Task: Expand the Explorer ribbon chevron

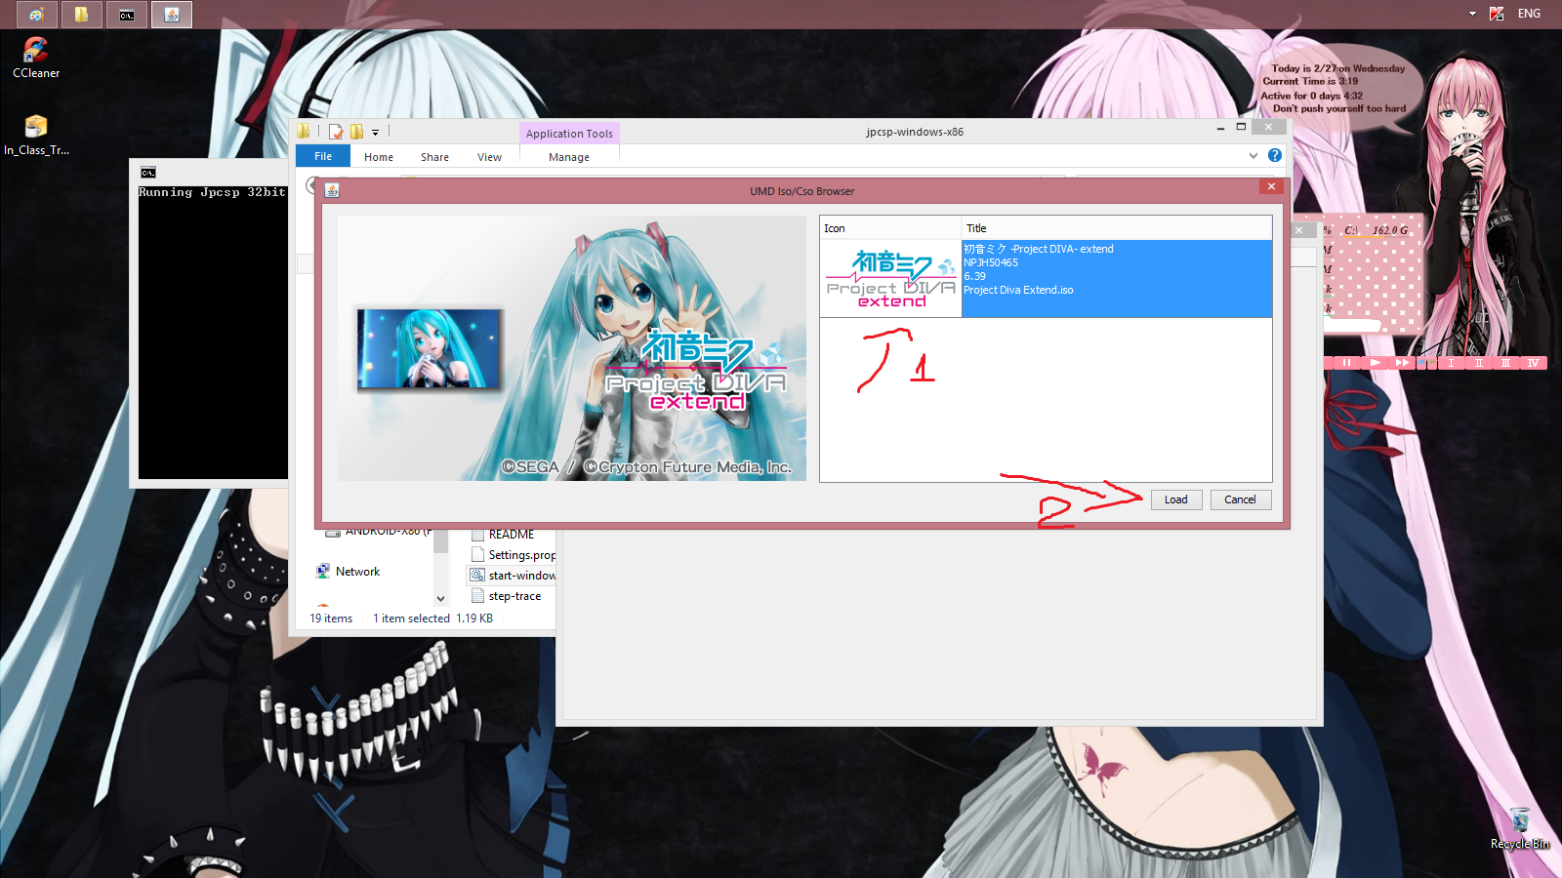Action: tap(1254, 155)
